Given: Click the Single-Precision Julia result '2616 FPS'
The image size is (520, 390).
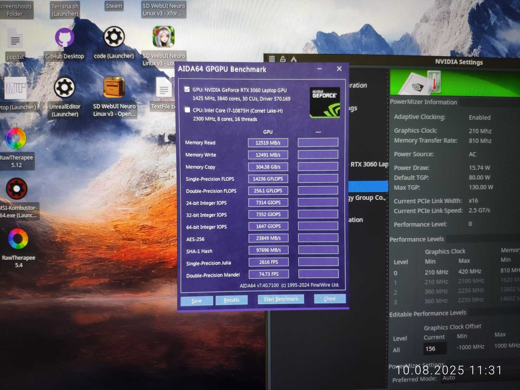Looking at the screenshot, I should point(269,262).
